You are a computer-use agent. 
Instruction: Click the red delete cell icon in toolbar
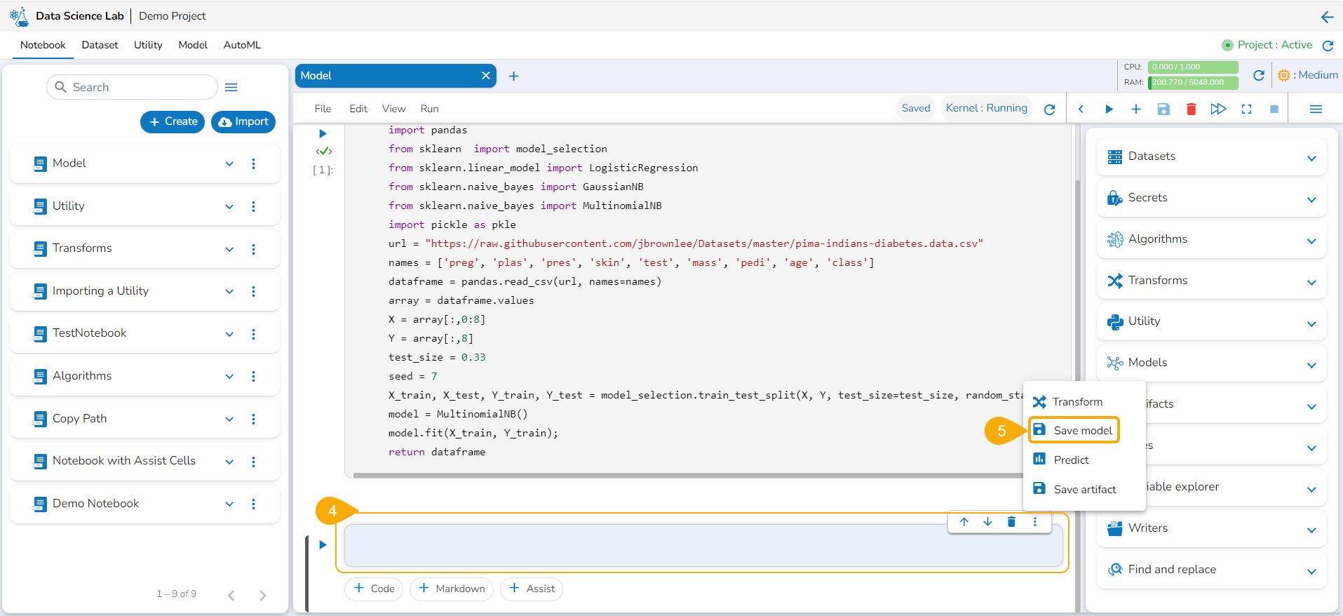[1191, 109]
